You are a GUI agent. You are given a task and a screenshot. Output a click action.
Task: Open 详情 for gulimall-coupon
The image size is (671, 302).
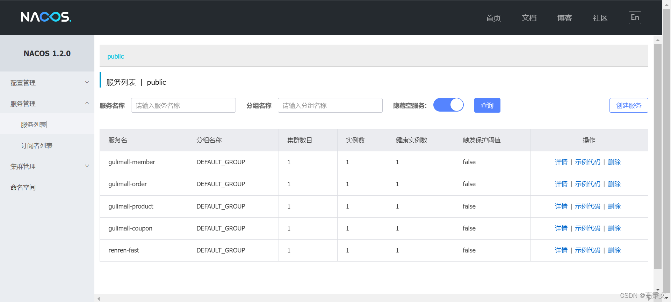(x=561, y=228)
